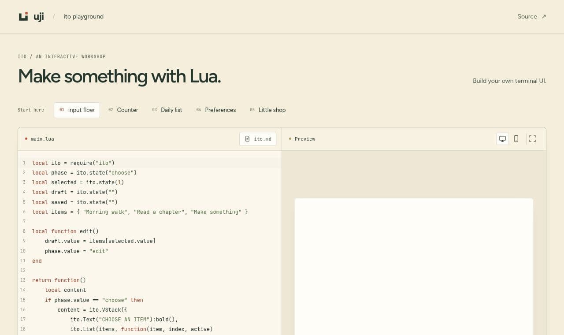564x335 pixels.
Task: Click the 'return function()' code line
Action: tap(59, 280)
